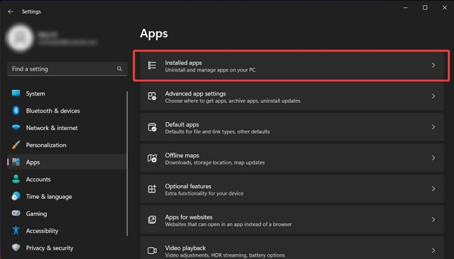Click the Default apps icon

(x=152, y=127)
